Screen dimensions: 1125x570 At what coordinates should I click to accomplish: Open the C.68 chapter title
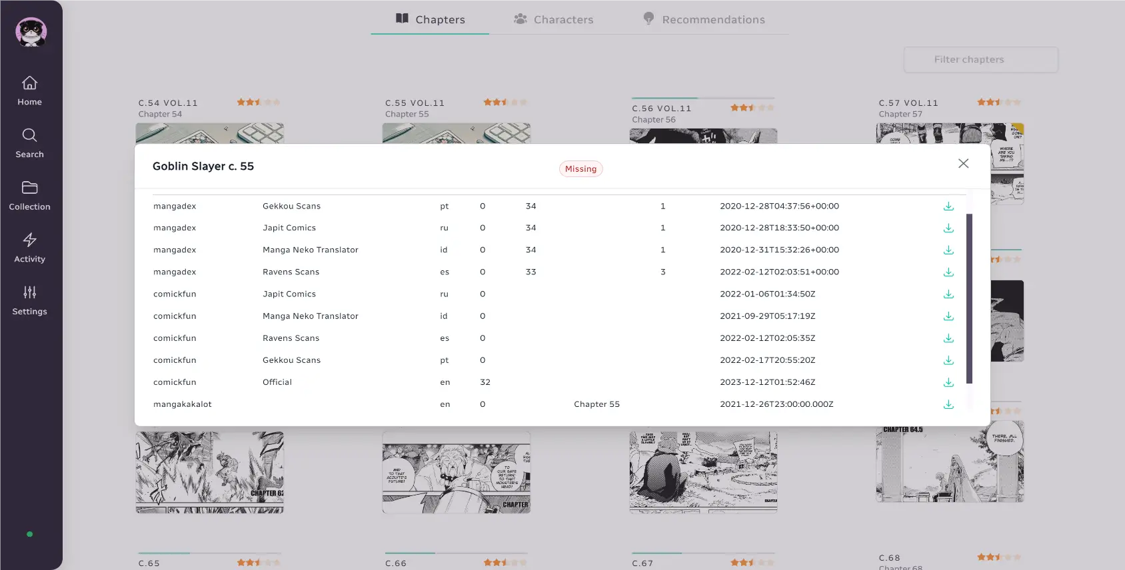click(889, 558)
